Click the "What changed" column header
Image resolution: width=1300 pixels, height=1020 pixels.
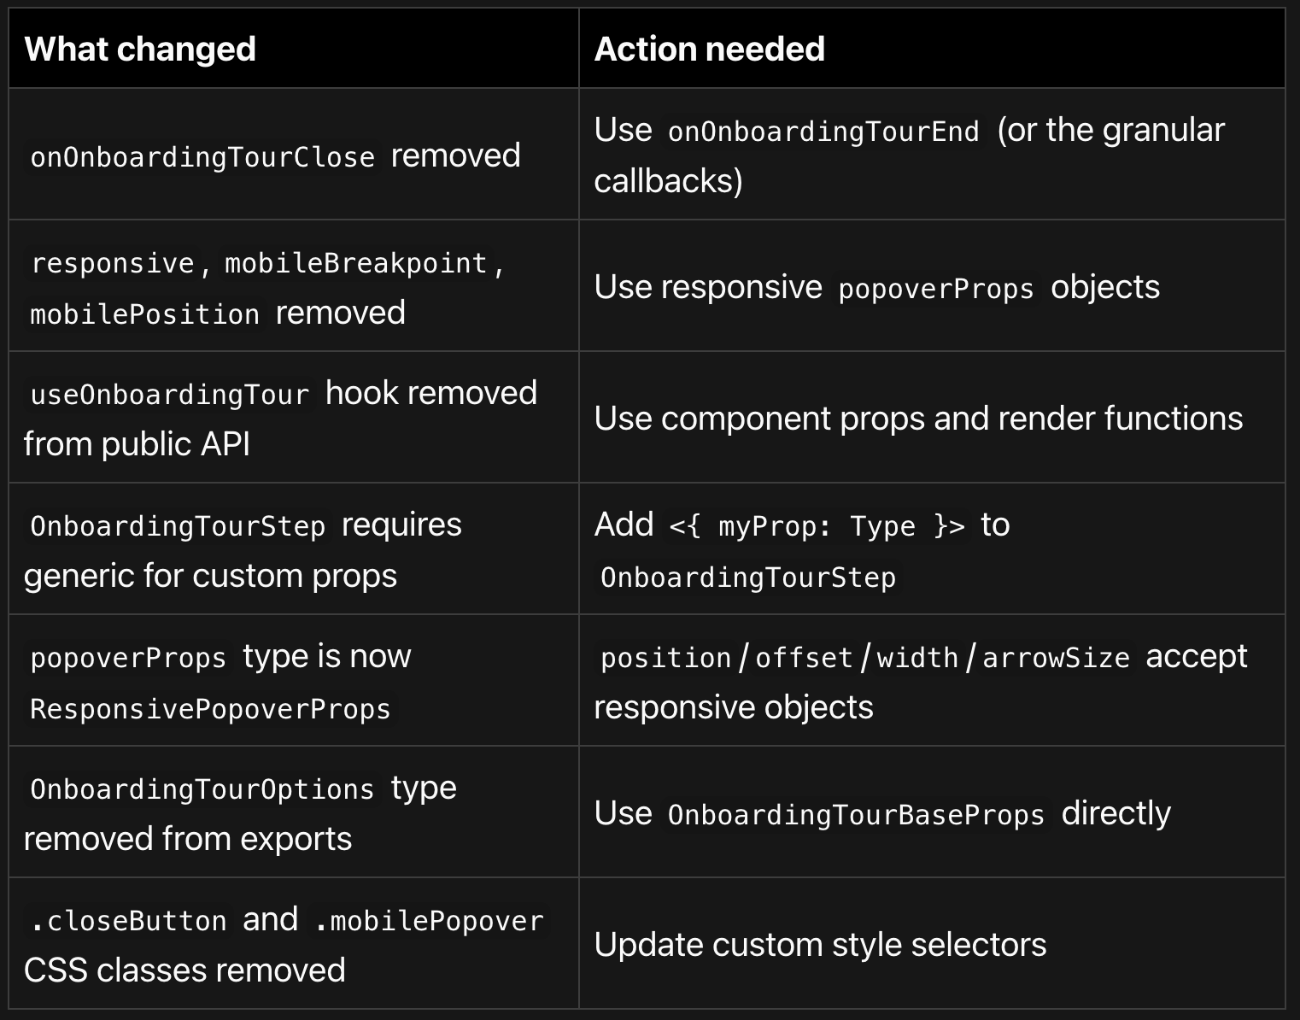pyautogui.click(x=140, y=50)
